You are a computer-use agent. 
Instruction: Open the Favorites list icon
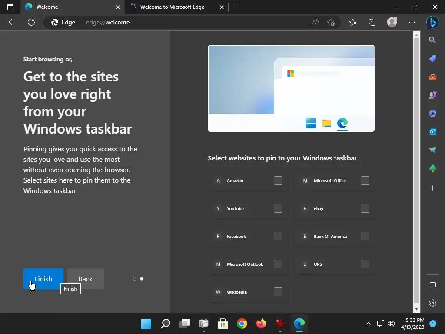click(353, 22)
